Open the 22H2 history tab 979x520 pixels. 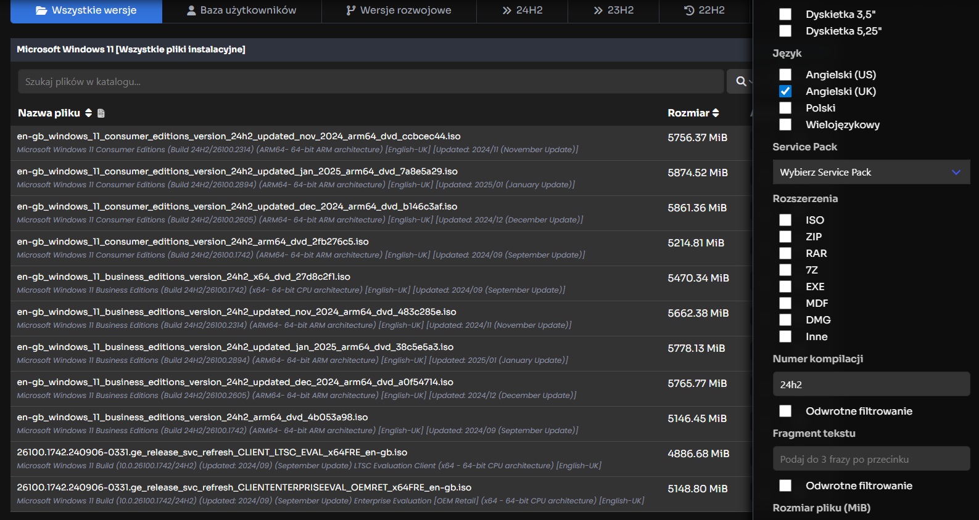coord(704,10)
